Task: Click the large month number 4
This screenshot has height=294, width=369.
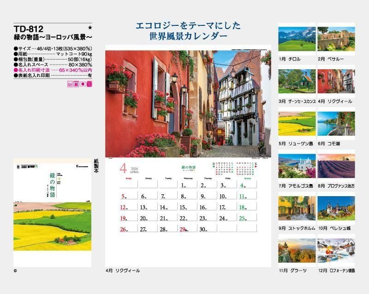Action: click(123, 168)
